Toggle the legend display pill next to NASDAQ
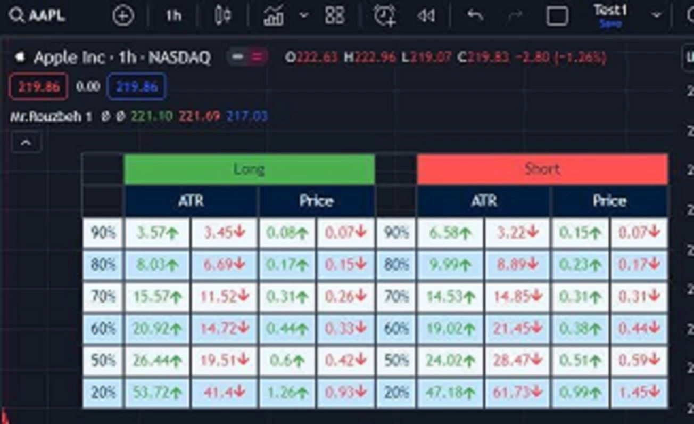Screen dimensions: 694x424 point(247,57)
